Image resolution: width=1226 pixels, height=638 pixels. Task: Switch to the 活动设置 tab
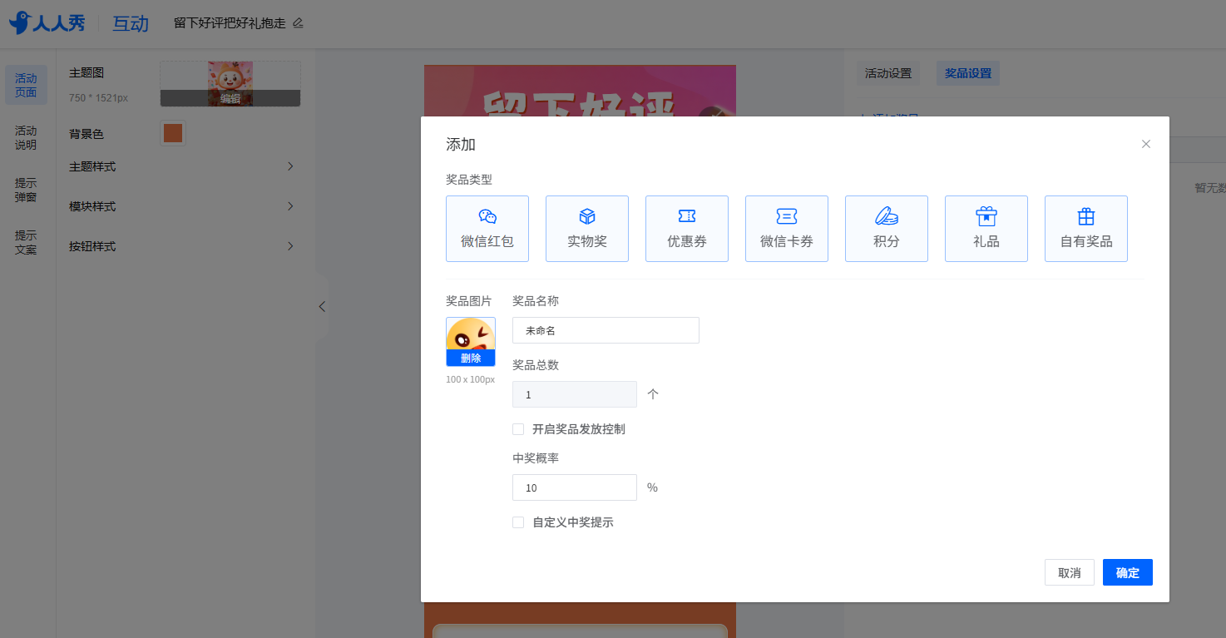point(888,73)
